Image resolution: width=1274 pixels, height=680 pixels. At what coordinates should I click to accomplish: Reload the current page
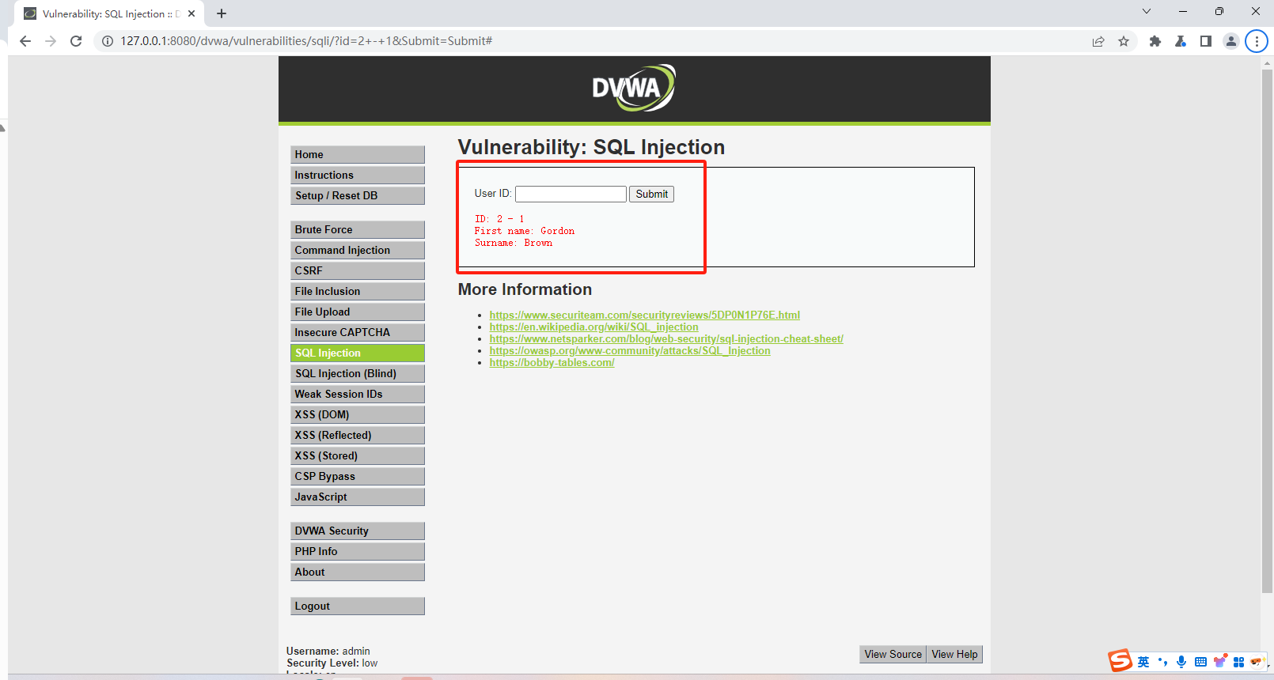point(76,41)
